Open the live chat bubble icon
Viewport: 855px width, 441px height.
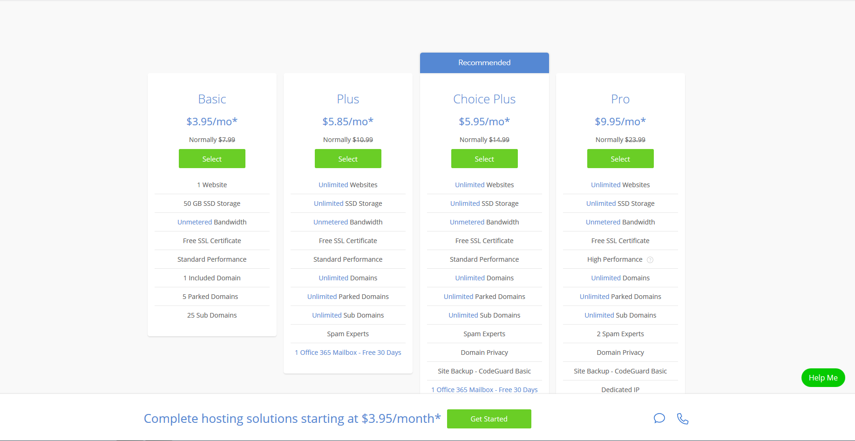659,418
